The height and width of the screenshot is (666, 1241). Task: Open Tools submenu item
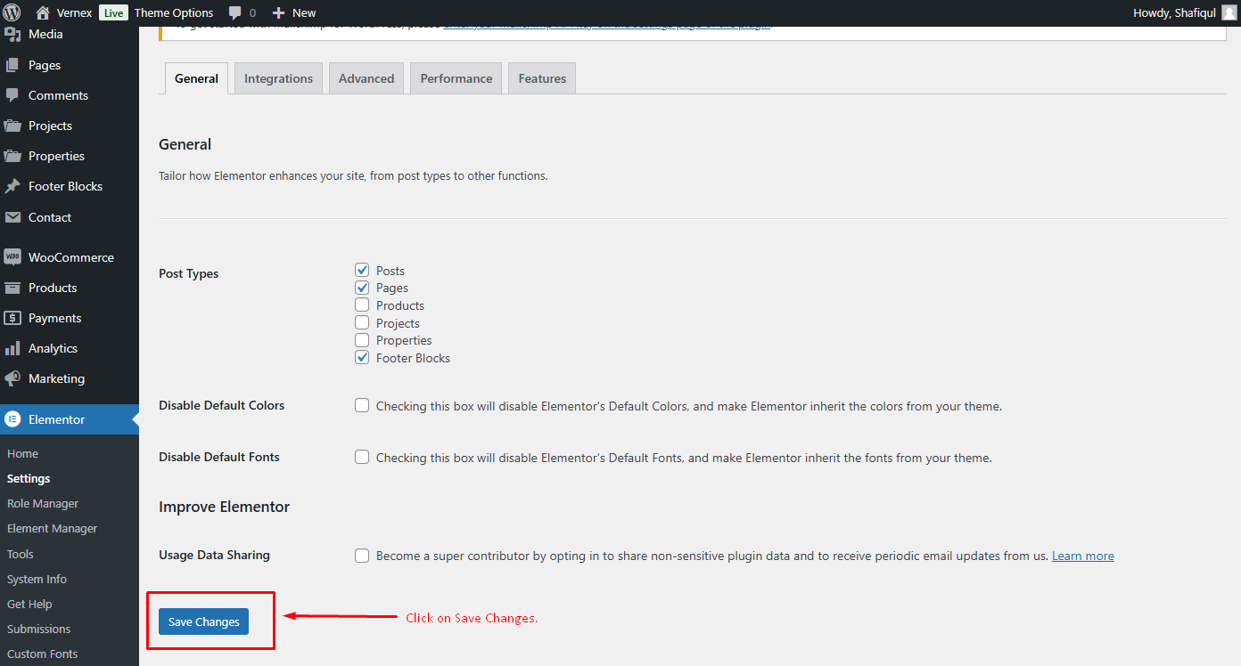coord(21,554)
